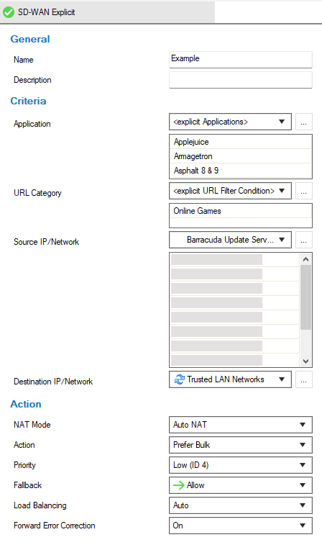This screenshot has width=322, height=545.
Task: Select Online Games URL category entry
Action: point(241,211)
